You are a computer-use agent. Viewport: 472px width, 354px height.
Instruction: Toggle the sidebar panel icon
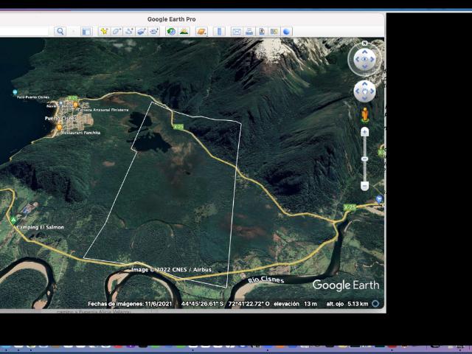[x=87, y=31]
